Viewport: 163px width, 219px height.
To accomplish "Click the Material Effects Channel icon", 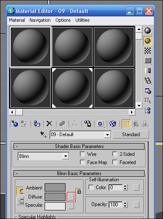I will coord(100,124).
